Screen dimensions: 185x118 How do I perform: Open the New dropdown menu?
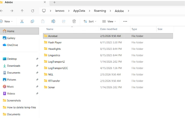click(x=6, y=21)
